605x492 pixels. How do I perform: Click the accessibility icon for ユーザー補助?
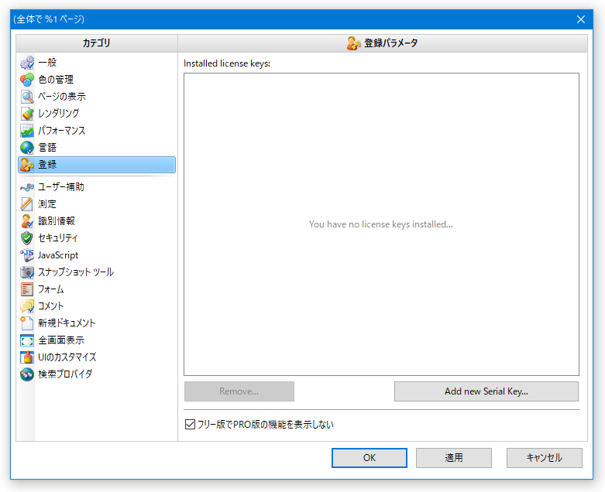[27, 187]
